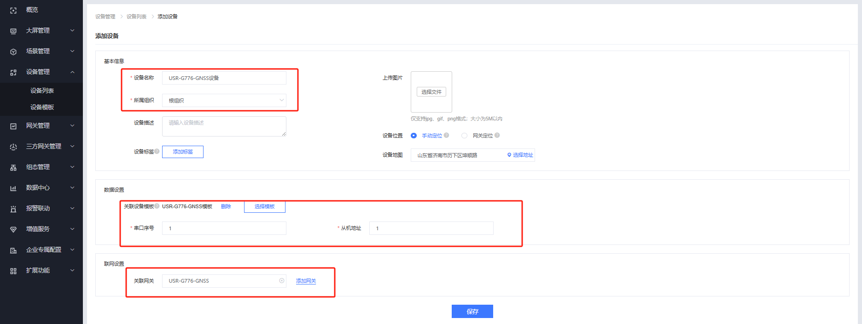Collapse the 设备管理 sidebar menu
Image resolution: width=862 pixels, height=324 pixels.
tap(72, 72)
